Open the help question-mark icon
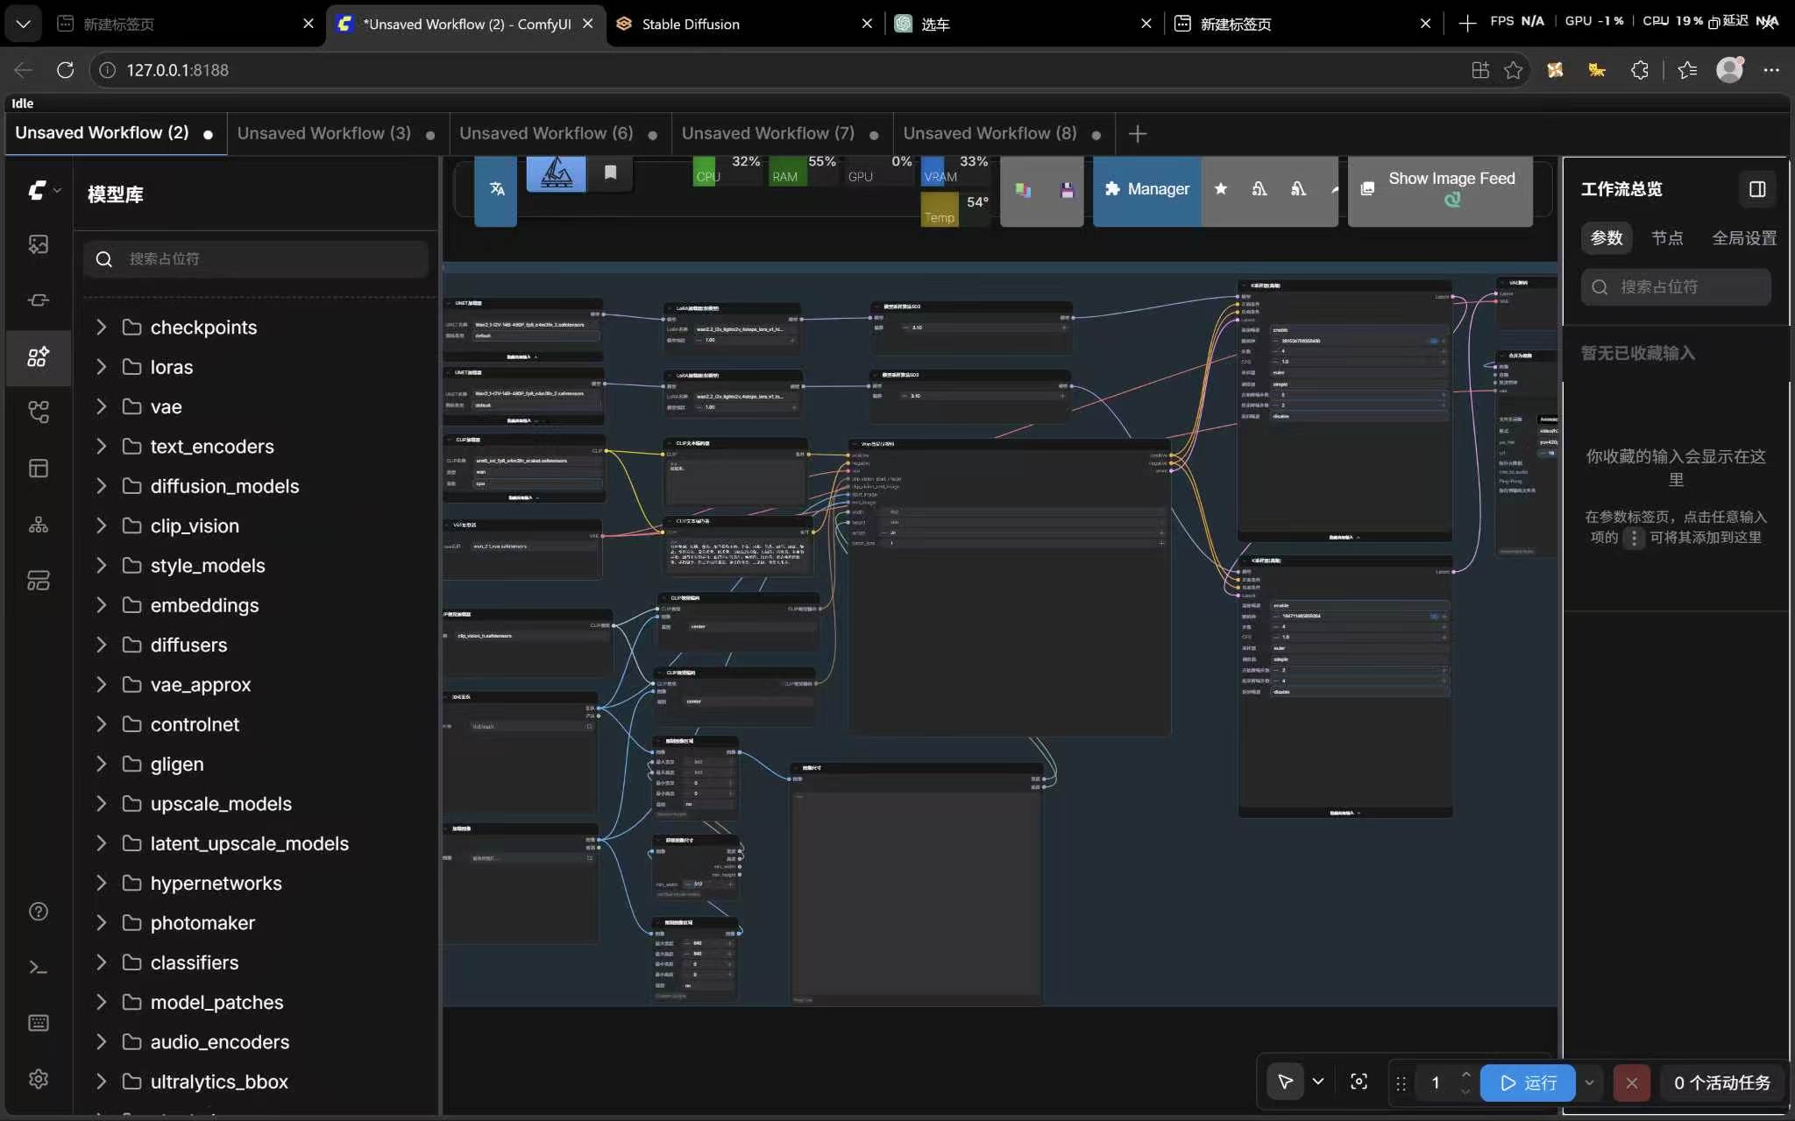 coord(39,912)
